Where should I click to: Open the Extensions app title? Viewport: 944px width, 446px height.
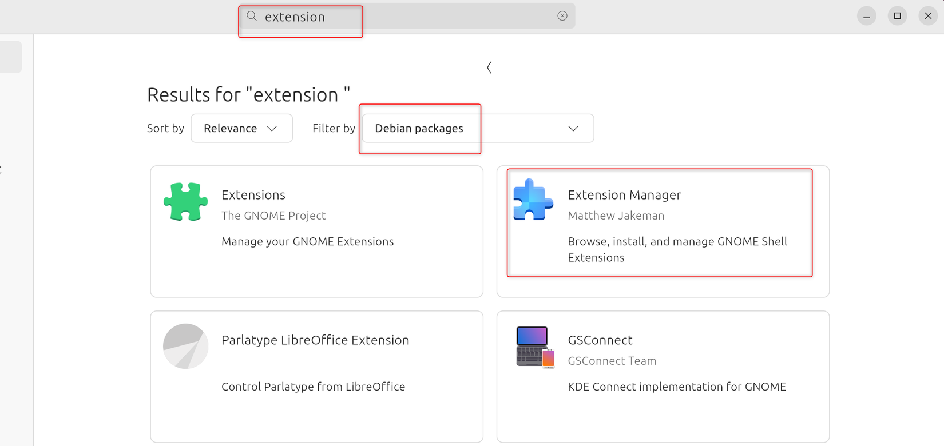click(x=253, y=195)
